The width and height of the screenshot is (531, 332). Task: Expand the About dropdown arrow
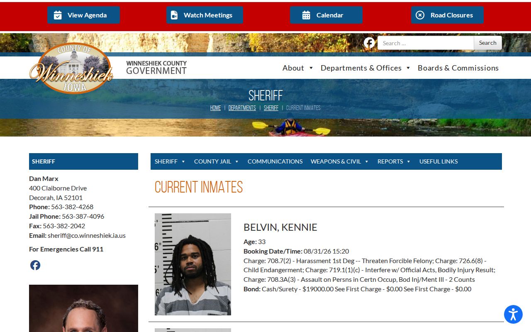click(x=311, y=68)
